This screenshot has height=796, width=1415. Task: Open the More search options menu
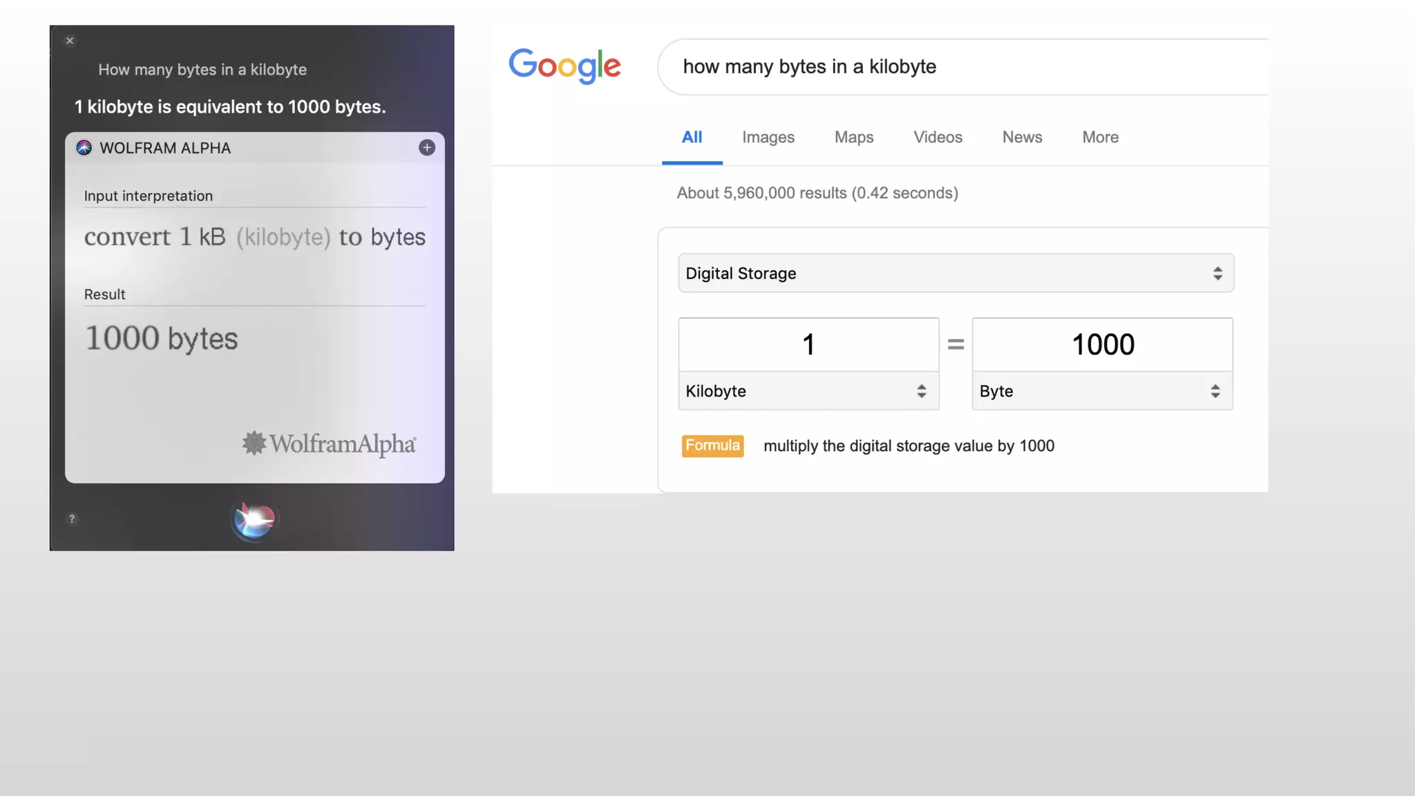coord(1100,138)
